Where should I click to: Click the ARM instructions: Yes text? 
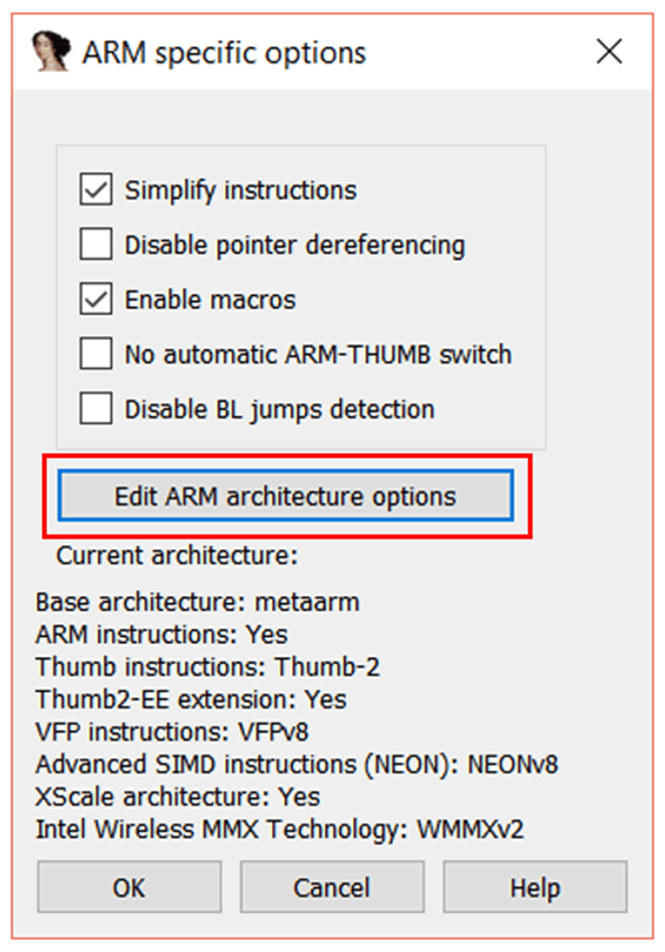tap(162, 634)
